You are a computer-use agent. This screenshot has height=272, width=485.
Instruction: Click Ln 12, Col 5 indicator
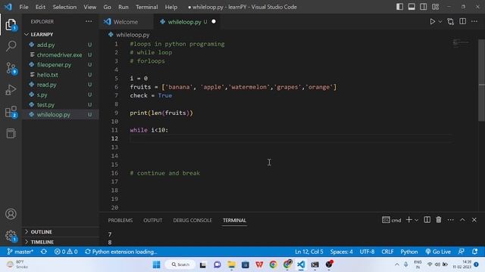coord(309,252)
